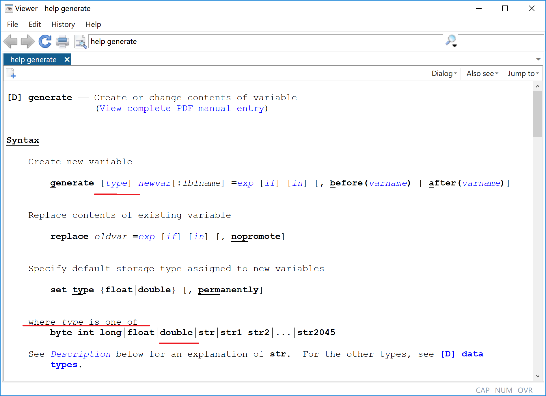Click the "float" type in type list
The height and width of the screenshot is (396, 546).
coord(141,333)
